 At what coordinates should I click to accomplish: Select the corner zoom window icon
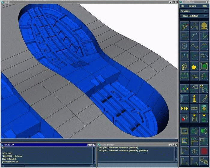[194, 141]
